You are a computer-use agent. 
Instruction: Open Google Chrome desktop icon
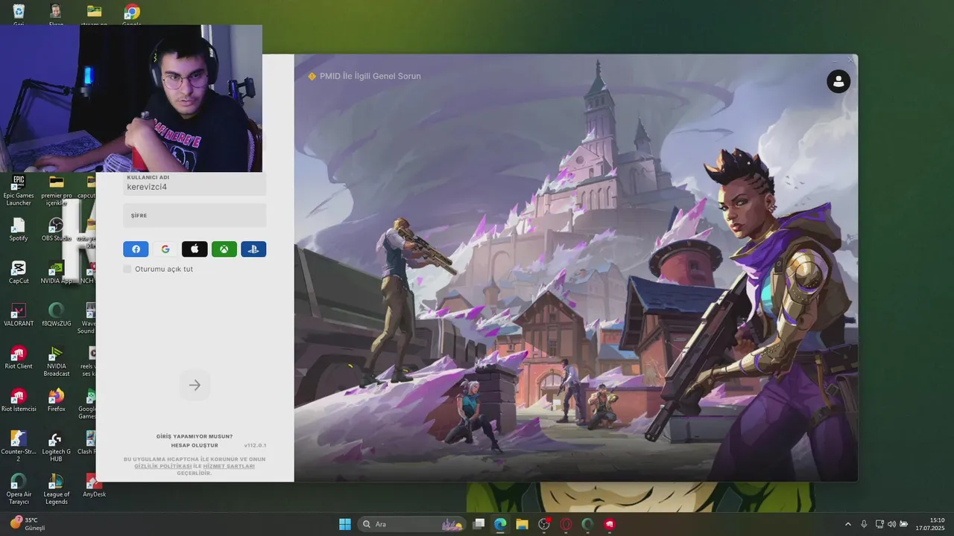coord(132,13)
